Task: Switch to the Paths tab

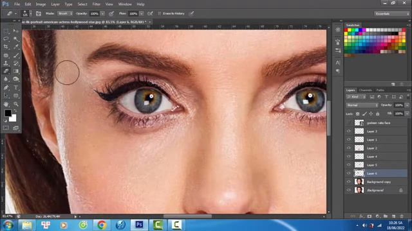Action: (380, 90)
